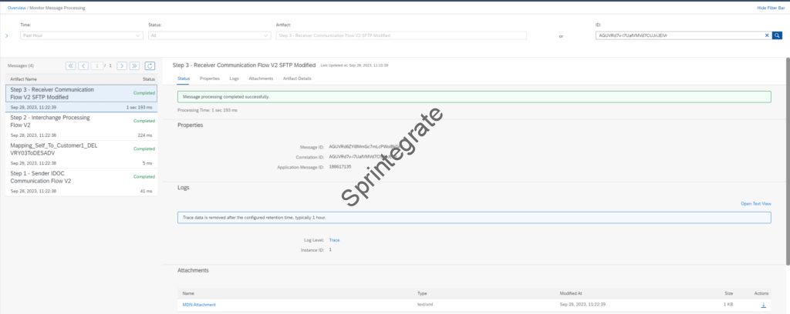
Task: Expand the filter bar chevron
Action: pos(6,35)
